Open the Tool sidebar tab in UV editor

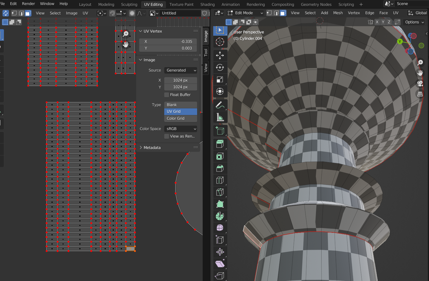click(x=206, y=52)
